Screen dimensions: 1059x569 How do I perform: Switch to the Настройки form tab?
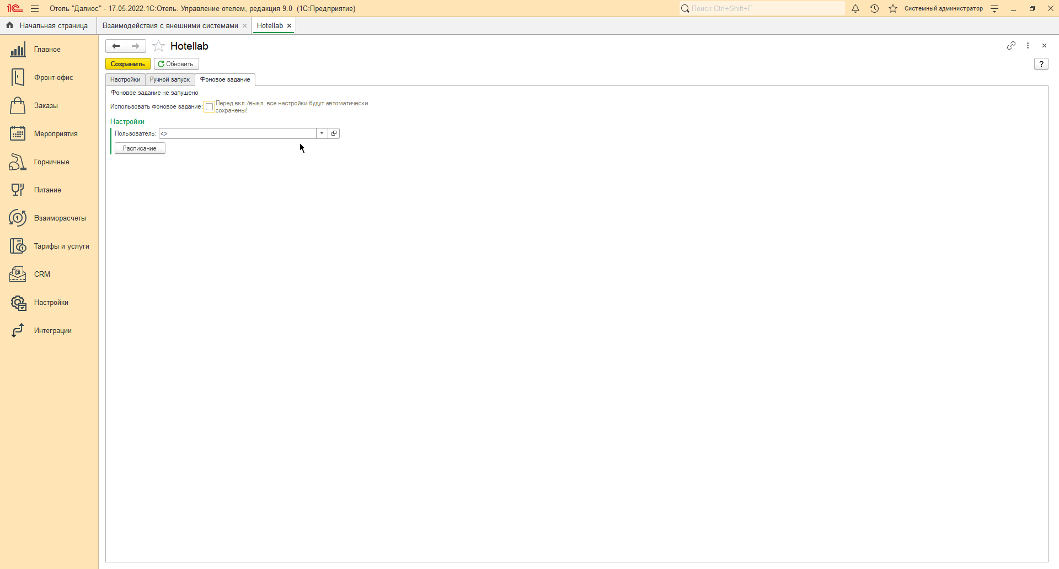(125, 79)
